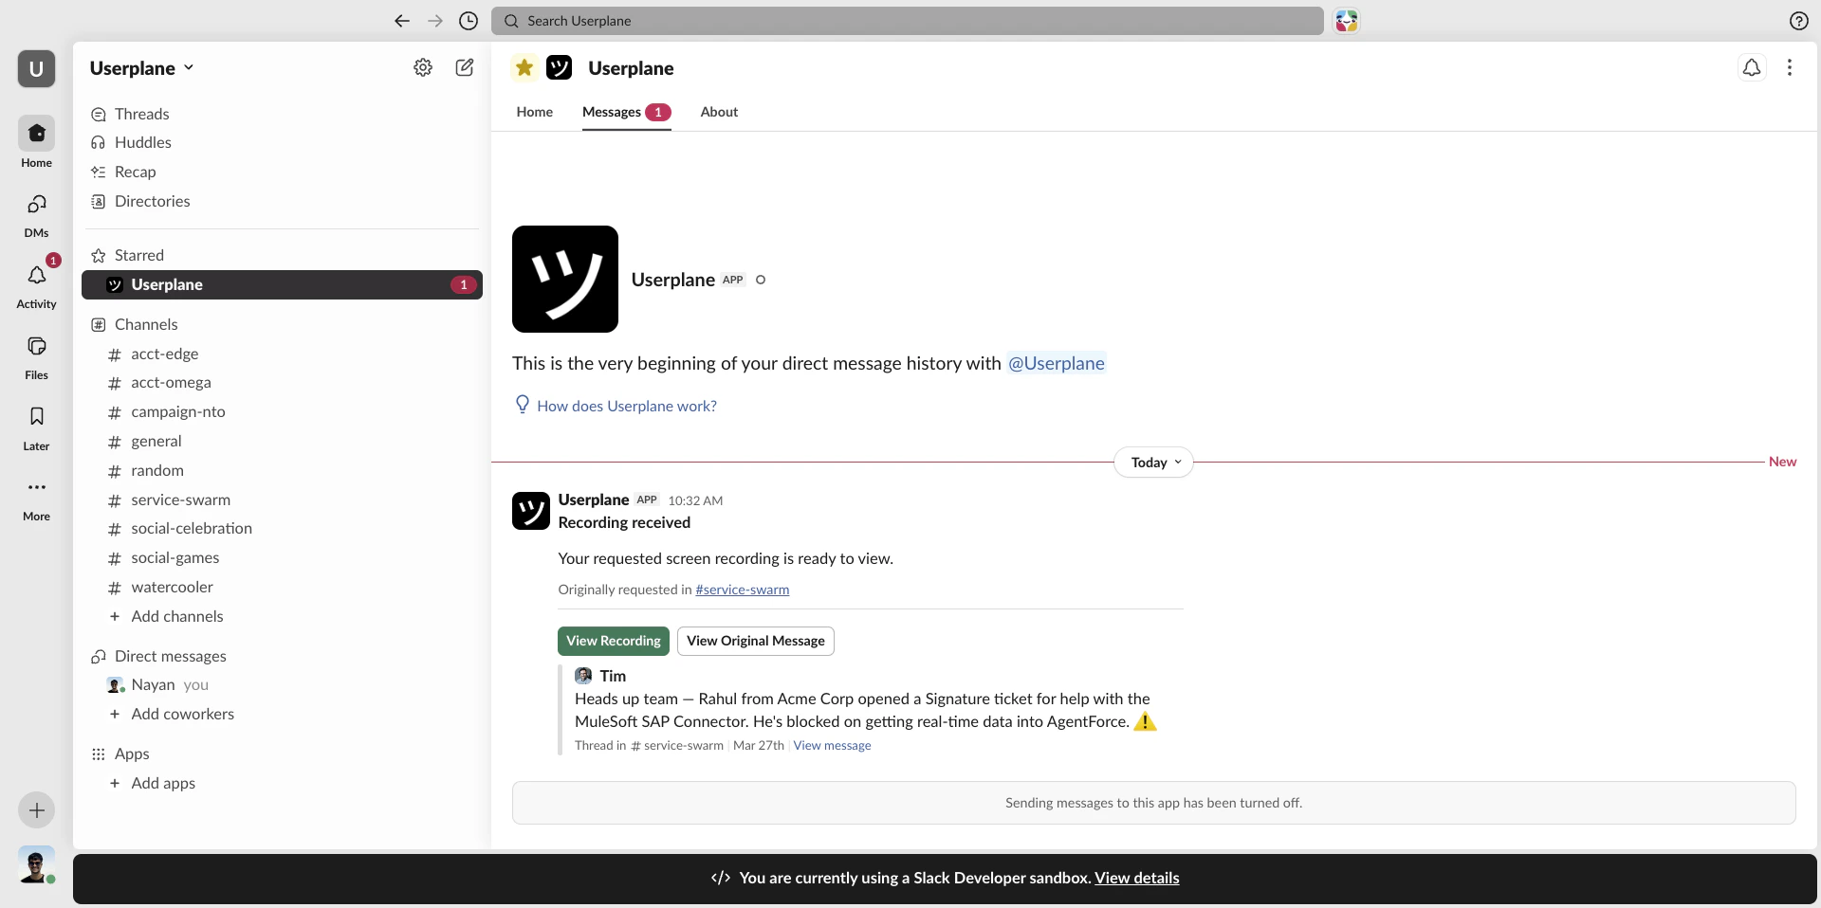This screenshot has height=908, width=1821.
Task: Switch to the Messages tab
Action: (x=627, y=112)
